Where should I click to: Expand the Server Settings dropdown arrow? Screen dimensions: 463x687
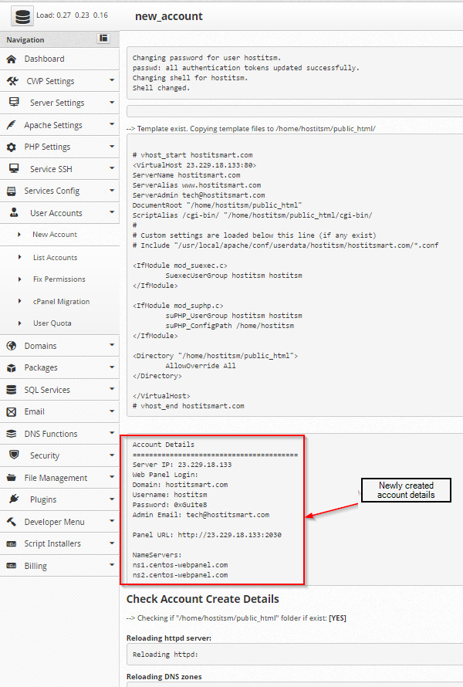coord(112,103)
